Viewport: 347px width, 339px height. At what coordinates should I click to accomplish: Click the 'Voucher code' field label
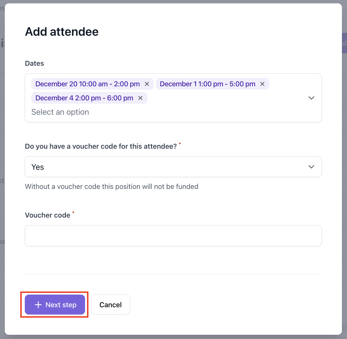[48, 215]
